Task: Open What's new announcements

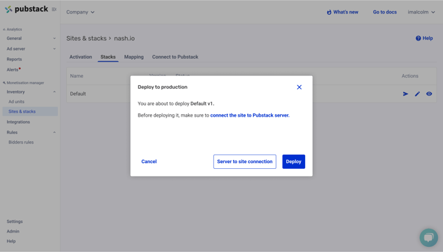Action: 343,12
